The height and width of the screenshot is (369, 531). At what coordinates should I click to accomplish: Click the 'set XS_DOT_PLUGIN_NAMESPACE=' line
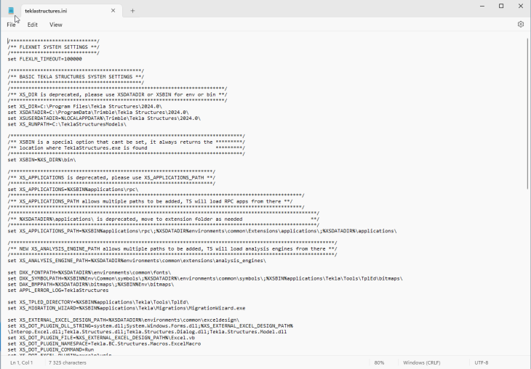point(104,344)
